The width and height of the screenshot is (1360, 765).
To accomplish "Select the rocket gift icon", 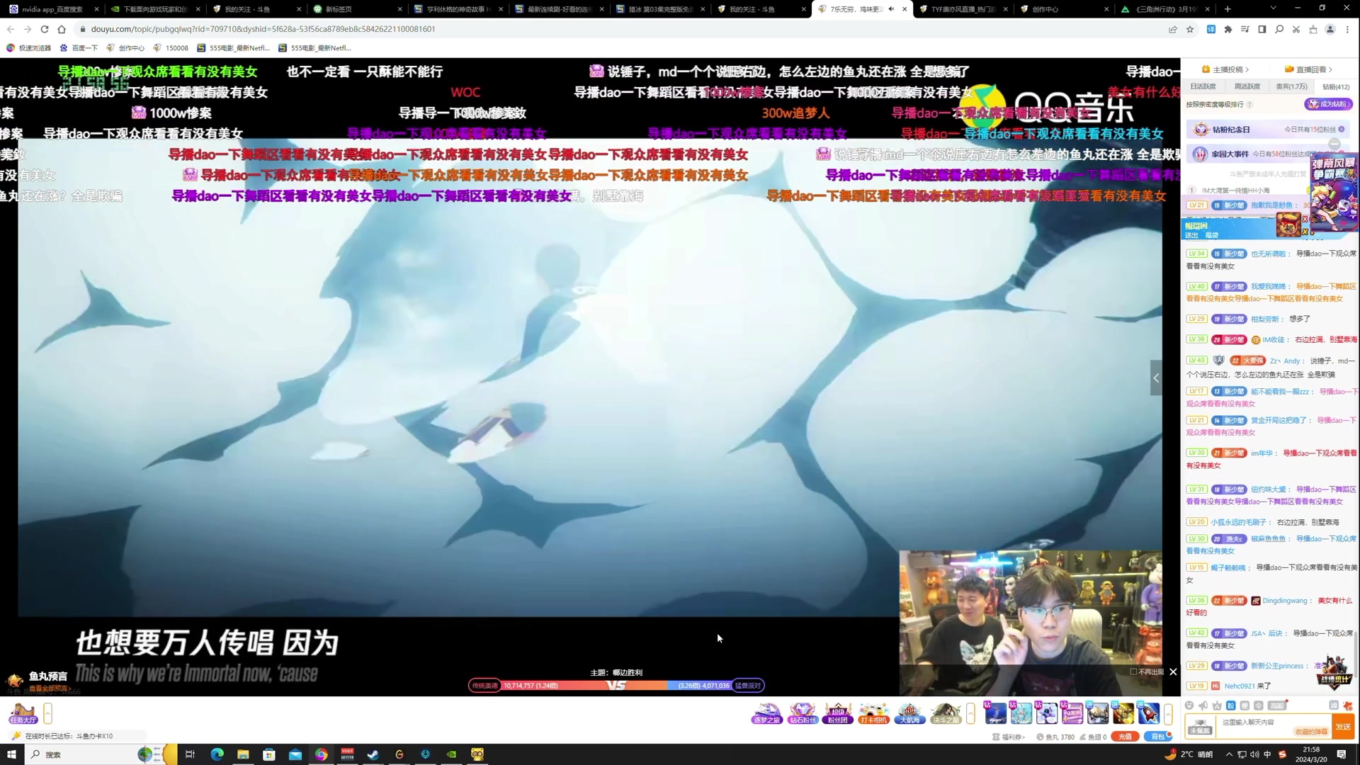I will coord(1148,713).
